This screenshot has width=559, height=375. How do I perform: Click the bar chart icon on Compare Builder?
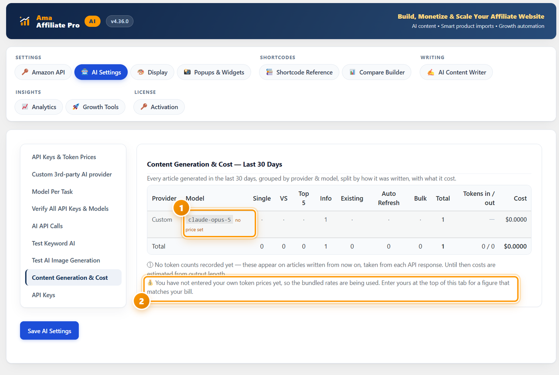pyautogui.click(x=353, y=72)
